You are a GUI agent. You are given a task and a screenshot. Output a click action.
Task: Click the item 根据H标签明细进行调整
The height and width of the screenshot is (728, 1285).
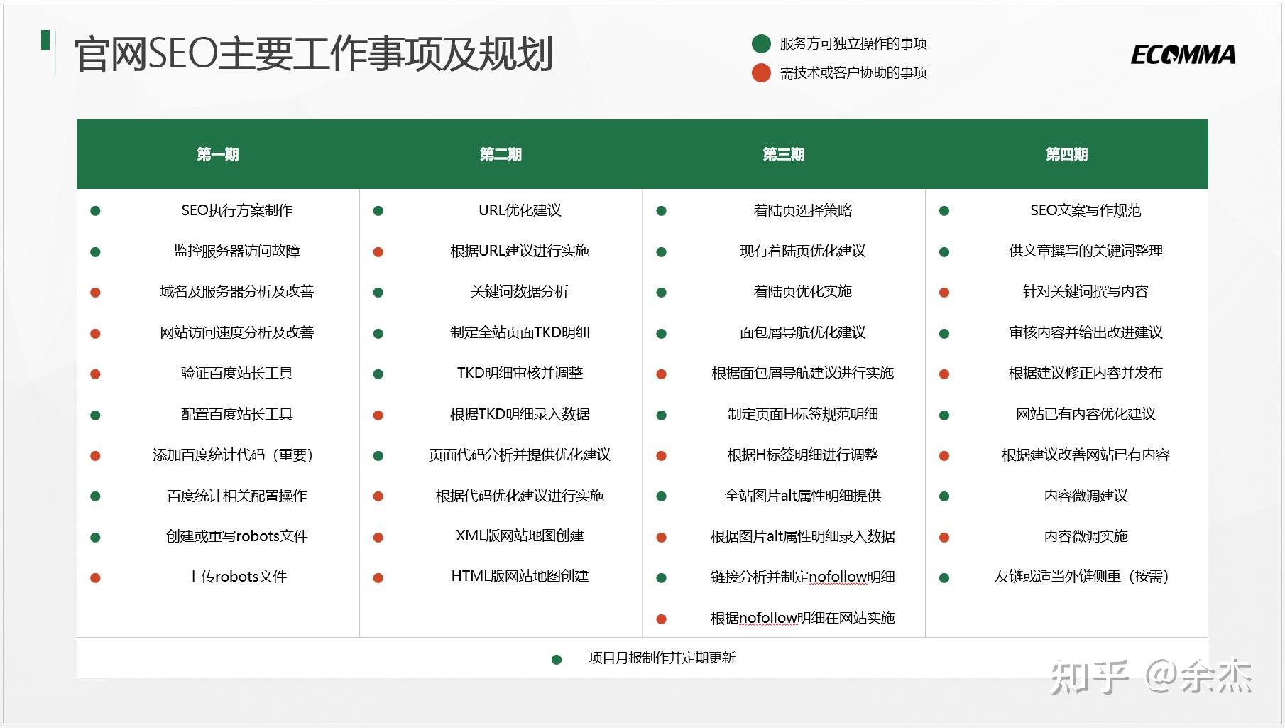pyautogui.click(x=803, y=455)
